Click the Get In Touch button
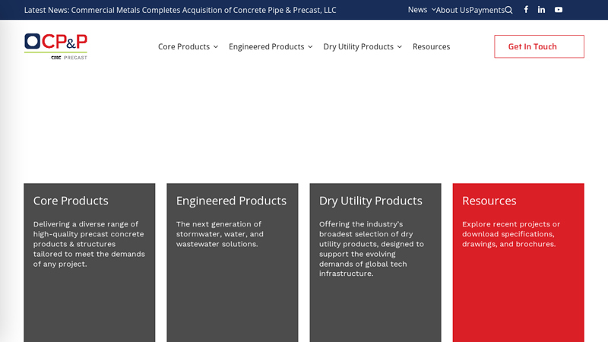Viewport: 608px width, 342px height. click(x=539, y=46)
